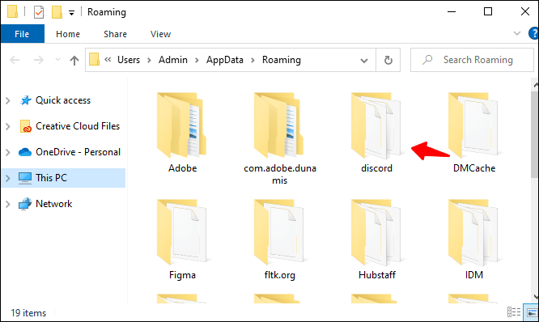The image size is (539, 322).
Task: Click Admin in the address path
Action: coord(173,60)
